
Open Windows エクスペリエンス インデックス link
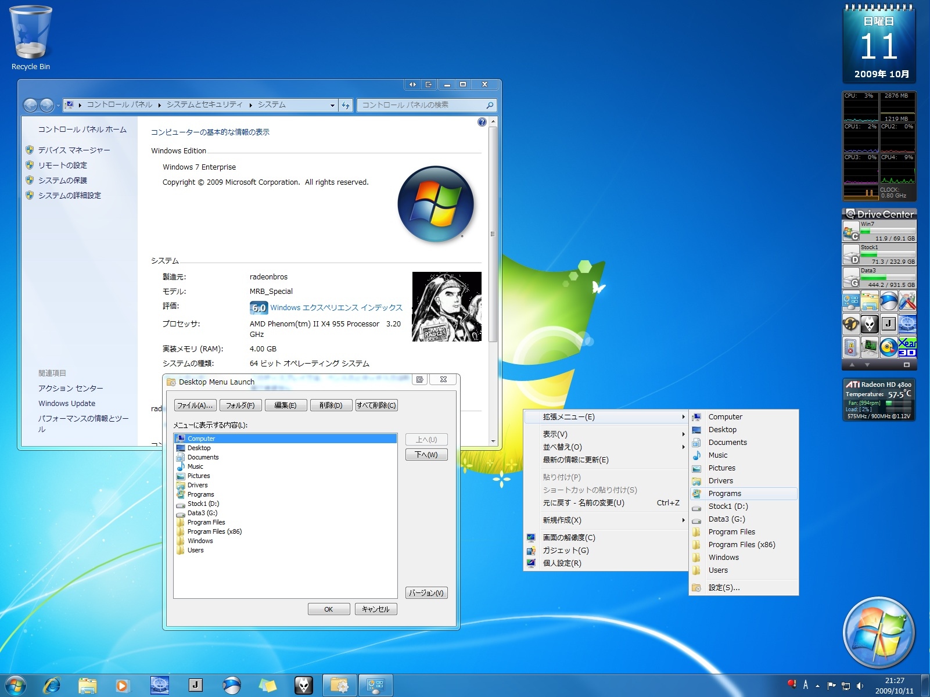click(336, 307)
